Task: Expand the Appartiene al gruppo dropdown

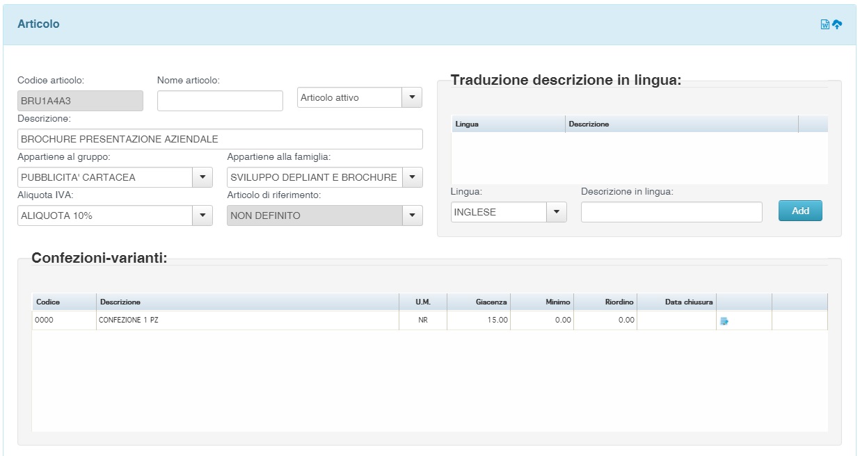Action: click(202, 177)
